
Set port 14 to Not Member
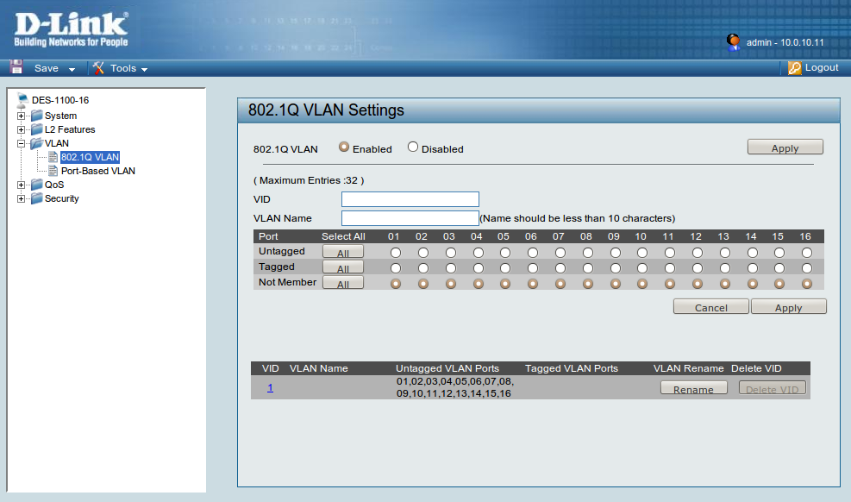coord(752,284)
